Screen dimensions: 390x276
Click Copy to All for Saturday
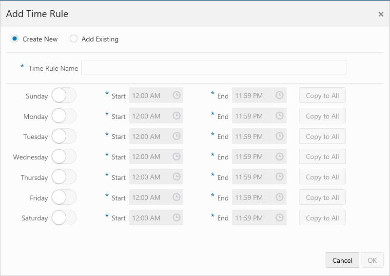tap(322, 217)
